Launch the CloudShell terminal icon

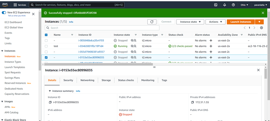pyautogui.click(x=215, y=5)
